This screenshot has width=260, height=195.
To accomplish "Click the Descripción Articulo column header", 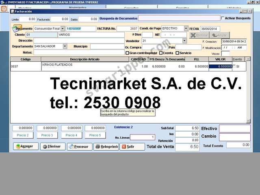I will coord(85,59).
